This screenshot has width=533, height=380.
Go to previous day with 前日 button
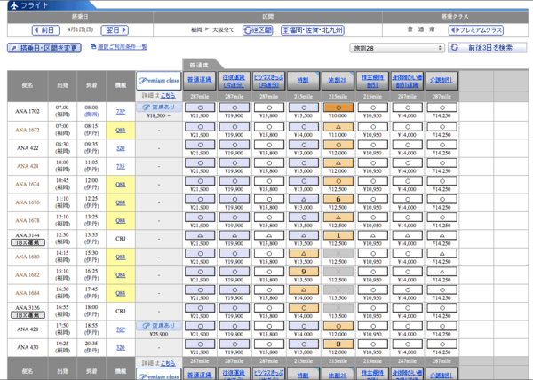[x=45, y=30]
